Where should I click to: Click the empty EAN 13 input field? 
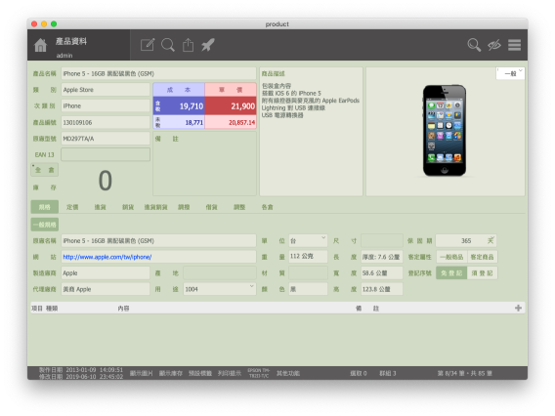106,154
